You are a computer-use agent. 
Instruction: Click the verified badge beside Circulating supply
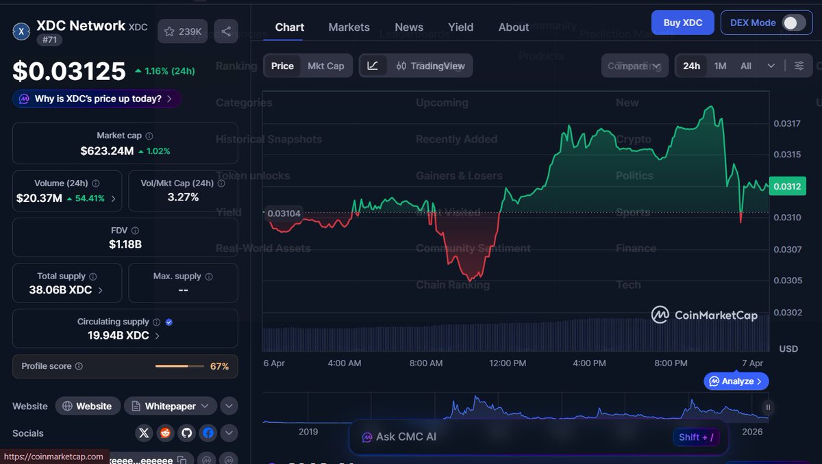tap(169, 322)
